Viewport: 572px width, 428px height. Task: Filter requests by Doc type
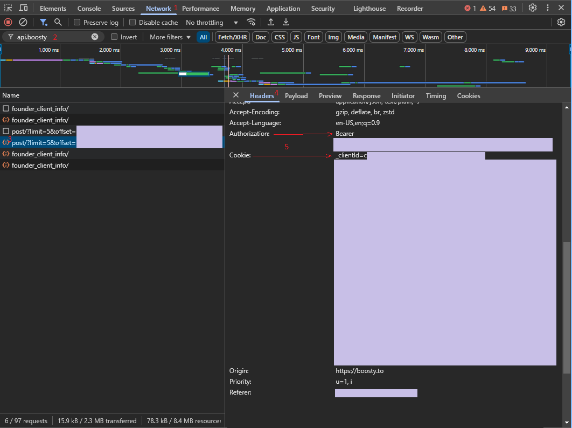coord(261,37)
